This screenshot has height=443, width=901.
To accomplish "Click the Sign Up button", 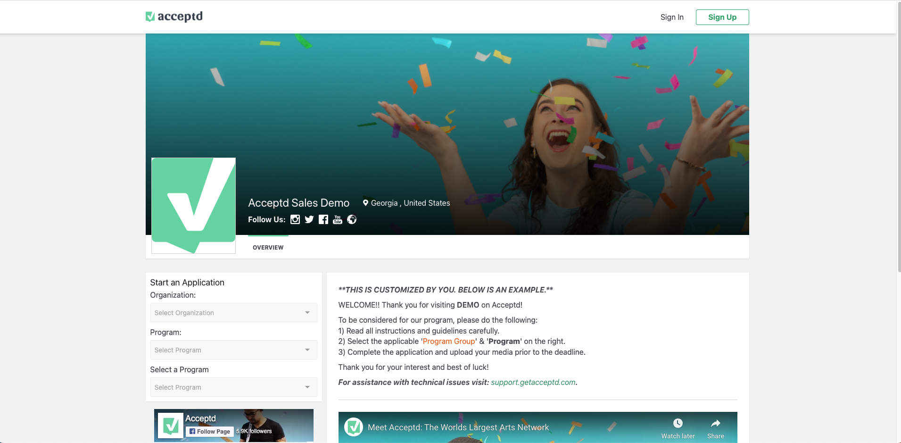I will click(722, 17).
